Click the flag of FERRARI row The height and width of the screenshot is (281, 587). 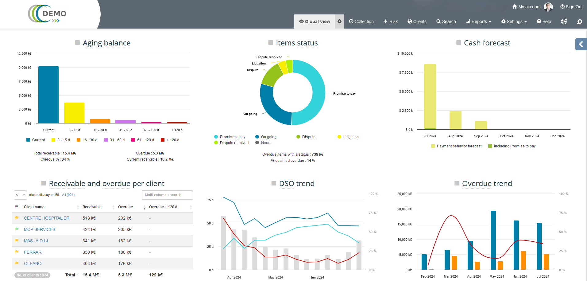(17, 252)
